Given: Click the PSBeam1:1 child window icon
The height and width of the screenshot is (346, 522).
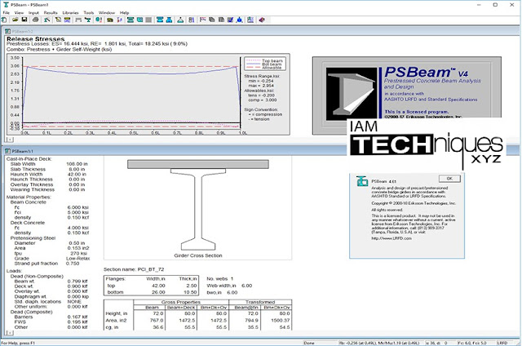Looking at the screenshot, I should (7, 151).
